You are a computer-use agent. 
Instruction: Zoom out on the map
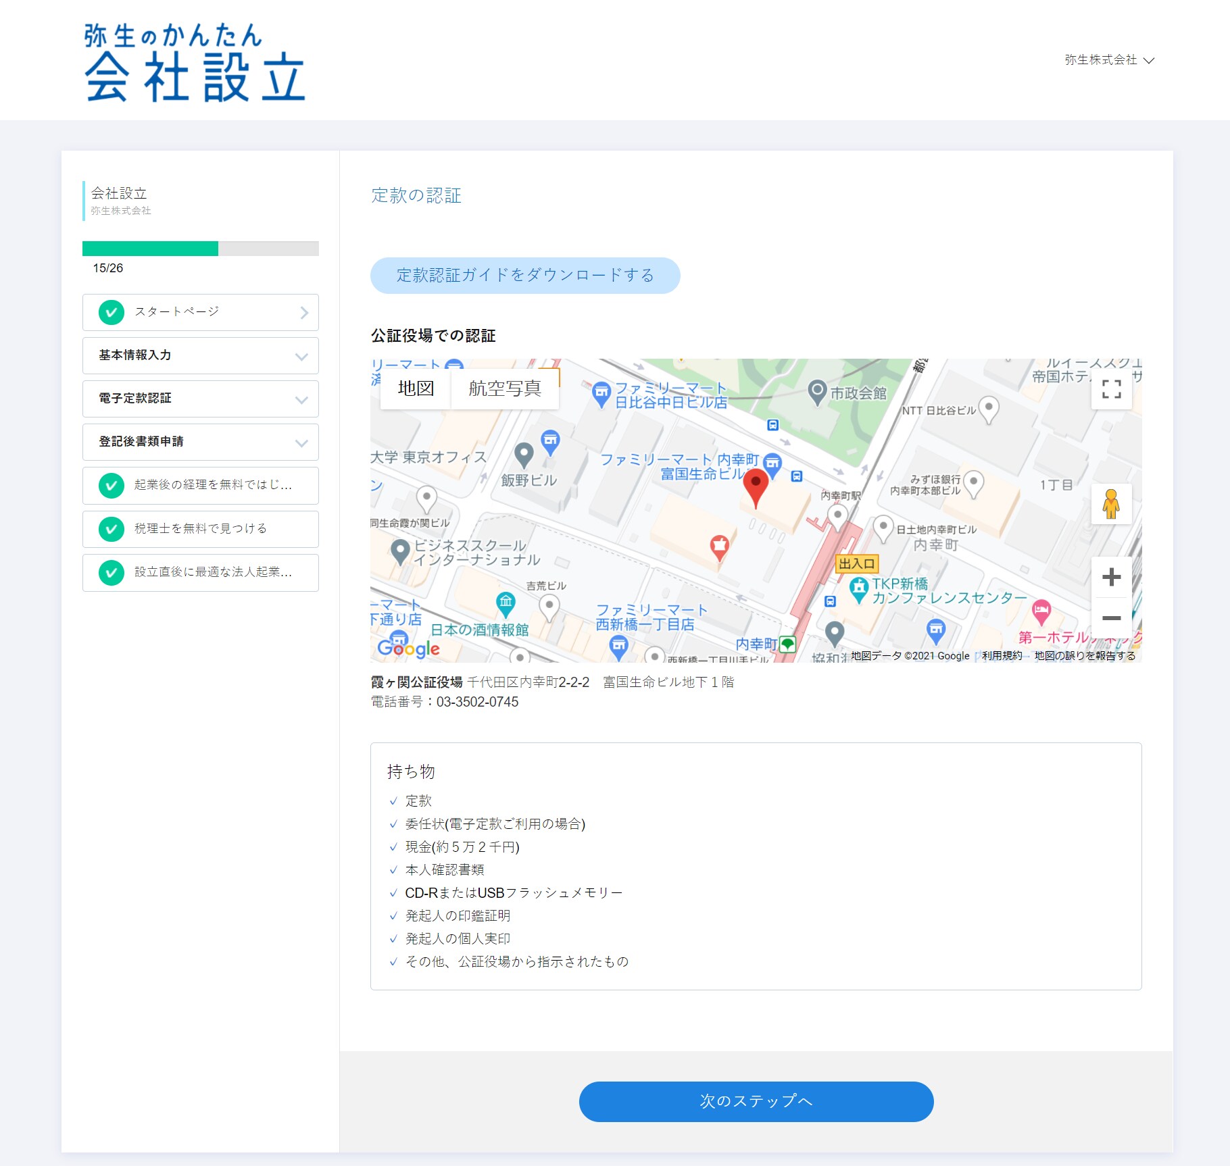click(1112, 618)
